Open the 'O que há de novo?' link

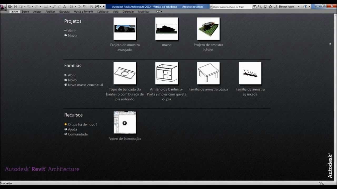click(82, 124)
